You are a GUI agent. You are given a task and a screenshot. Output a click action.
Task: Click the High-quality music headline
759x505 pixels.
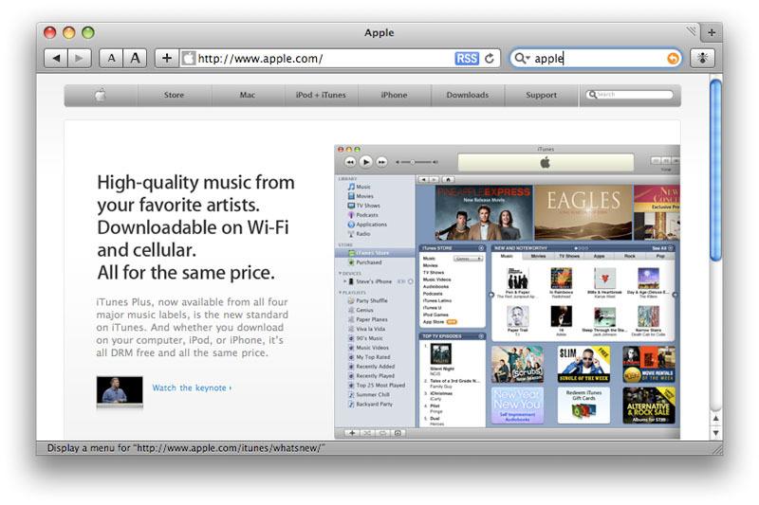click(195, 227)
